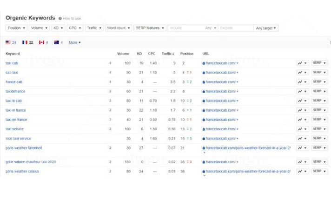The image size is (331, 200).
Task: Open grille salaire chauffeur taxi 2020 keyword
Action: tap(31, 162)
